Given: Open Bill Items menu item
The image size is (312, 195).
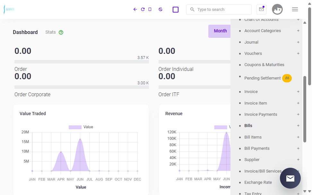Looking at the screenshot, I should [253, 137].
